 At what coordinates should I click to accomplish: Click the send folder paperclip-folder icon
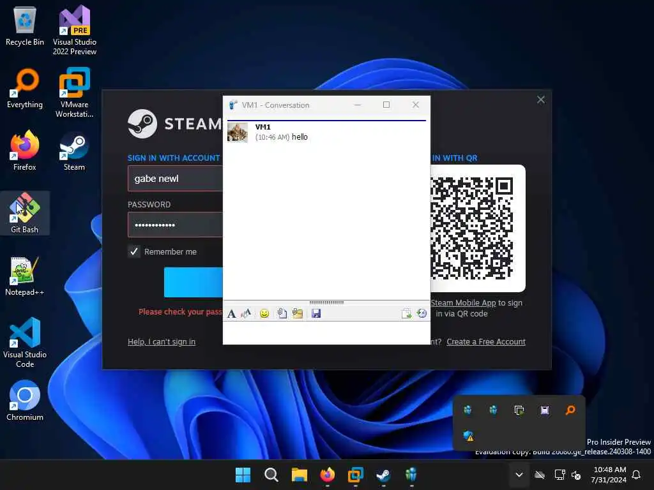[x=298, y=313]
